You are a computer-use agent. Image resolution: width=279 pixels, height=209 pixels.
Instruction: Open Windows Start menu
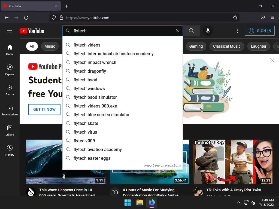(128, 202)
